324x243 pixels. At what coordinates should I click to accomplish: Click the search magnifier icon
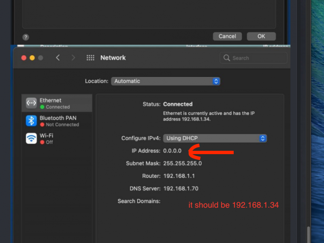227,58
